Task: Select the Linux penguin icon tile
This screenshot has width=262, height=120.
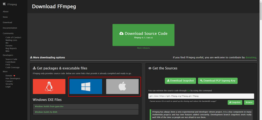Action: (x=49, y=87)
